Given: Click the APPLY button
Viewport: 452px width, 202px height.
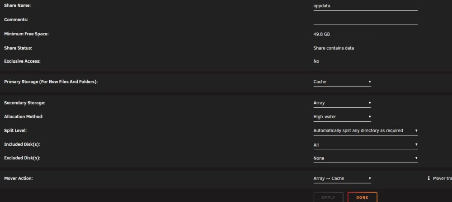Looking at the screenshot, I should (x=328, y=197).
